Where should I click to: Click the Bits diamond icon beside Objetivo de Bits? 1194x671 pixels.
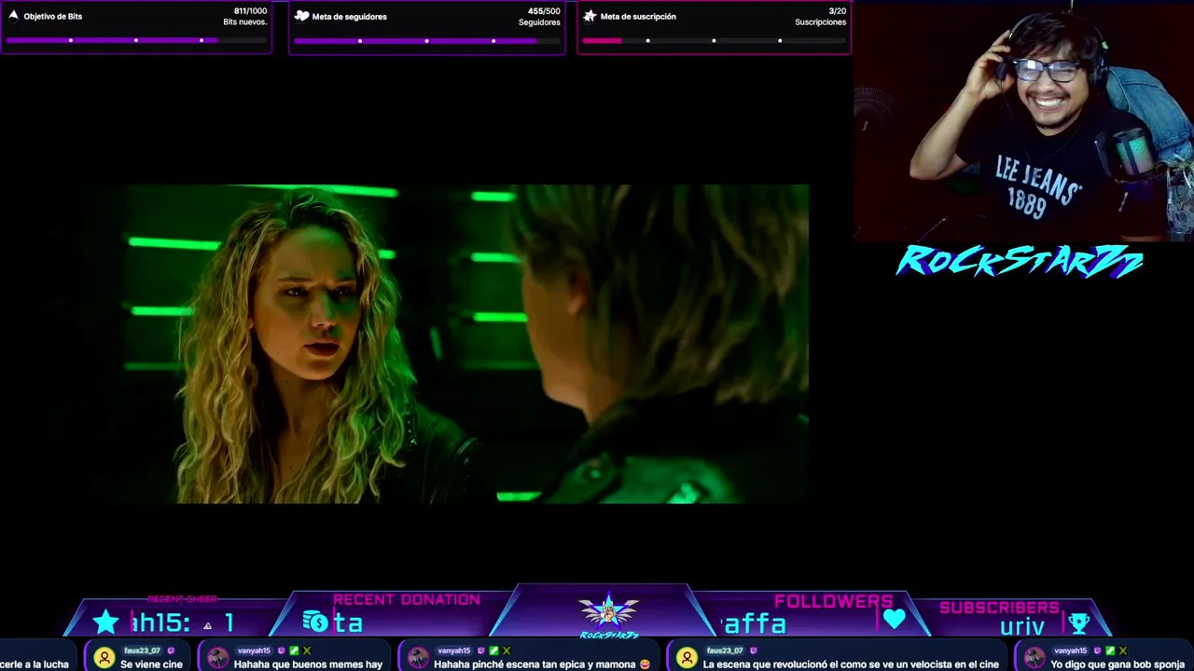click(13, 16)
